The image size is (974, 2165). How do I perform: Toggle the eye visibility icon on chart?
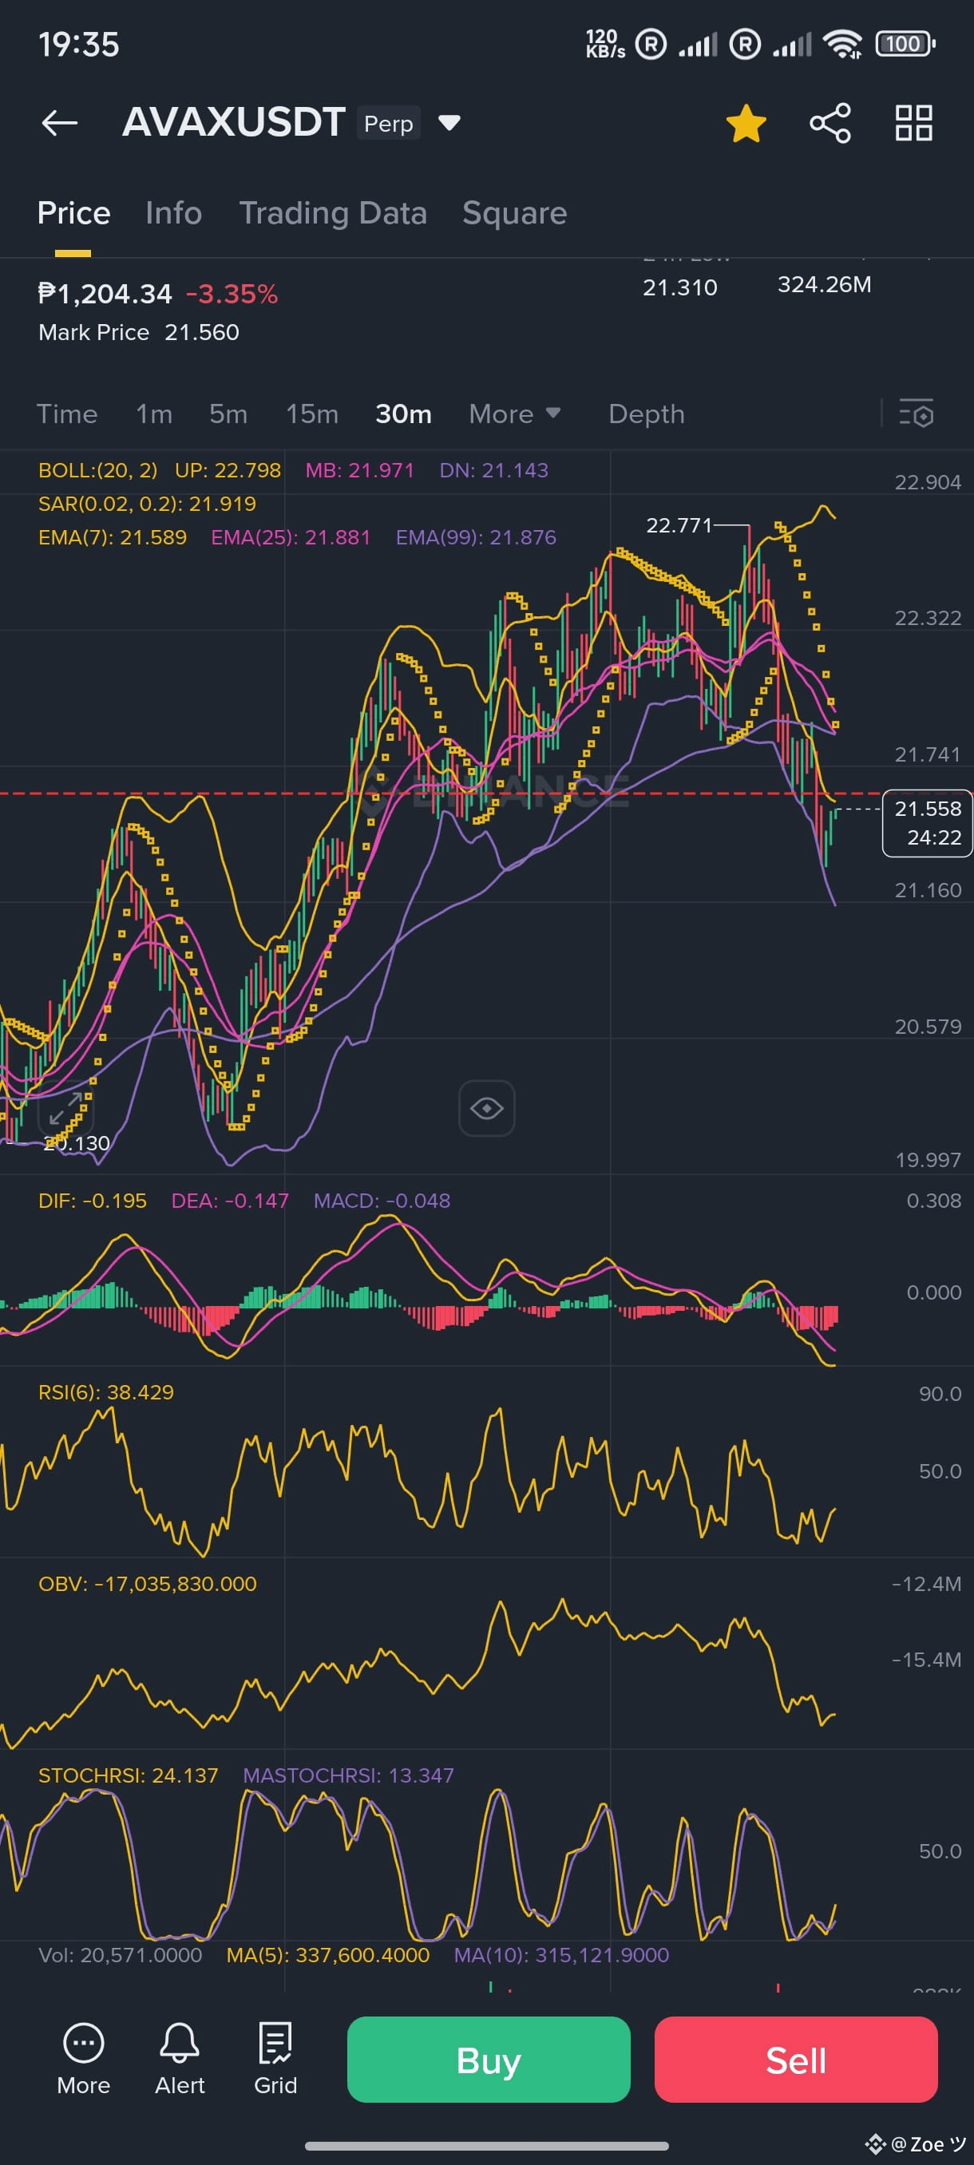tap(486, 1108)
